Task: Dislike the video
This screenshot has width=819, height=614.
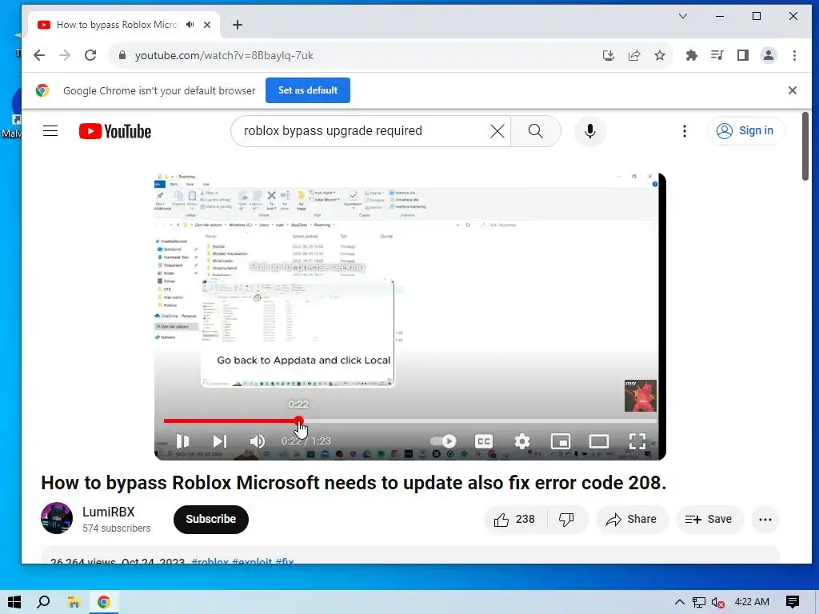Action: coord(567,519)
